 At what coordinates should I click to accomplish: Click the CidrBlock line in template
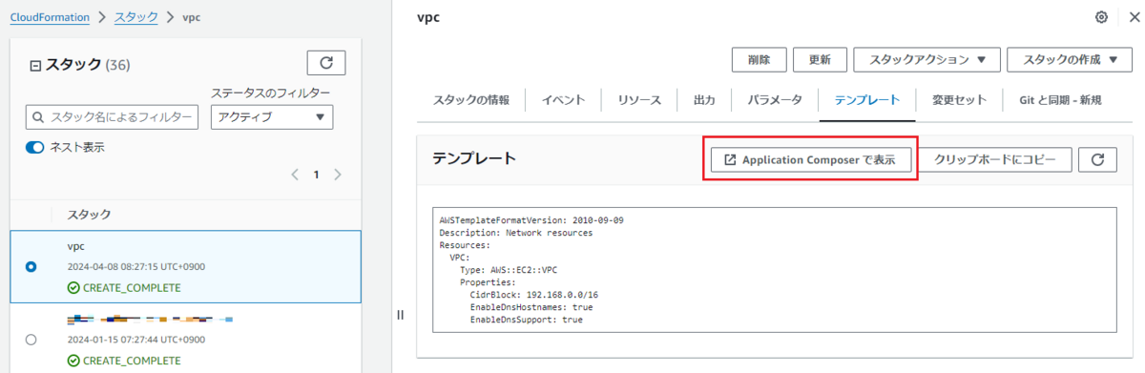tap(534, 295)
